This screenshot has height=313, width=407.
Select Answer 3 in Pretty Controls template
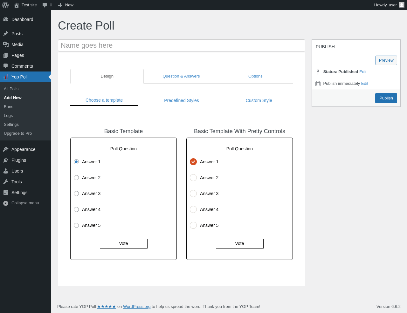click(193, 194)
